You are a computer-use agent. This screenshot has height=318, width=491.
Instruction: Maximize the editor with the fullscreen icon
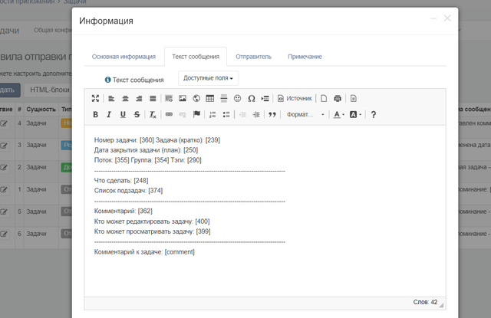point(95,99)
